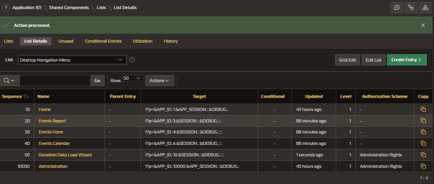Viewport: 434px width, 184px height.
Task: Open the Actions menu
Action: coord(160,81)
